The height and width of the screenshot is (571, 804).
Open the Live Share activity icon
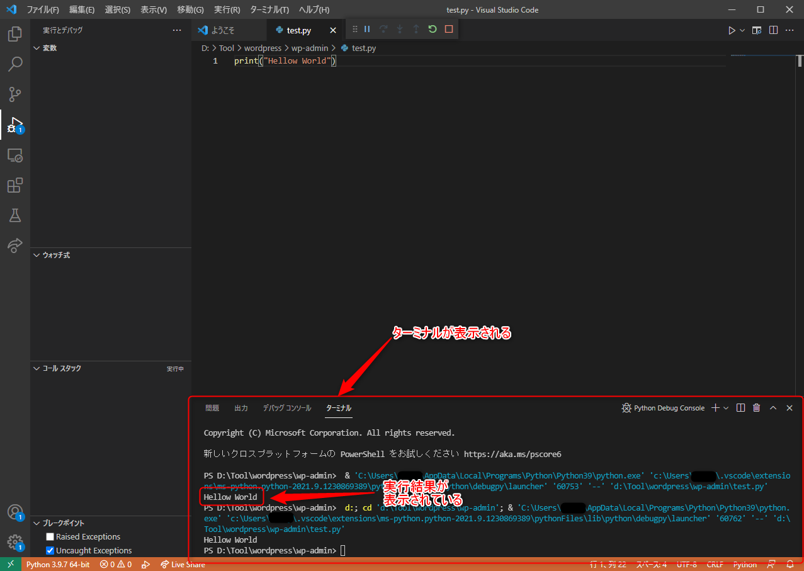coord(15,246)
